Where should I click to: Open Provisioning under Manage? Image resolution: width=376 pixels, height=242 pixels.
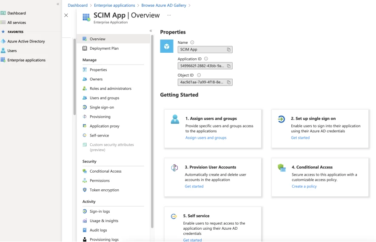coord(100,117)
